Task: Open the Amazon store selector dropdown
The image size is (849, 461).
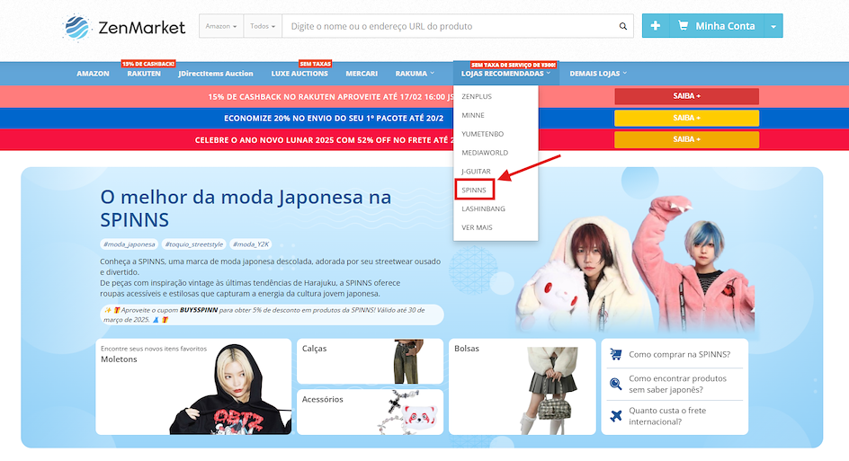Action: tap(221, 26)
